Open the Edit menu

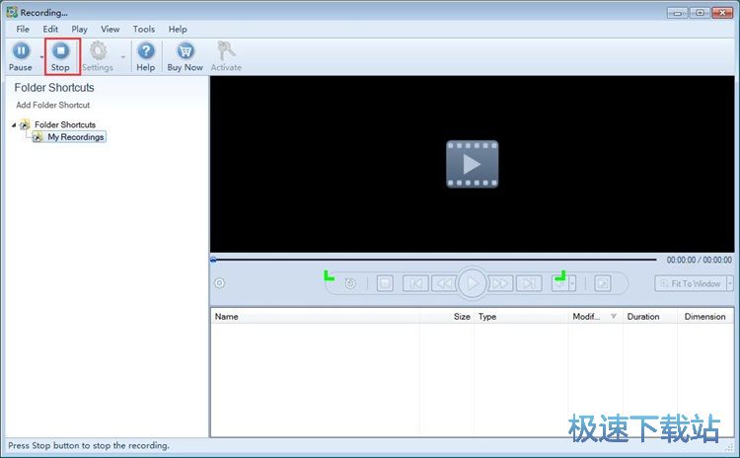pyautogui.click(x=50, y=29)
